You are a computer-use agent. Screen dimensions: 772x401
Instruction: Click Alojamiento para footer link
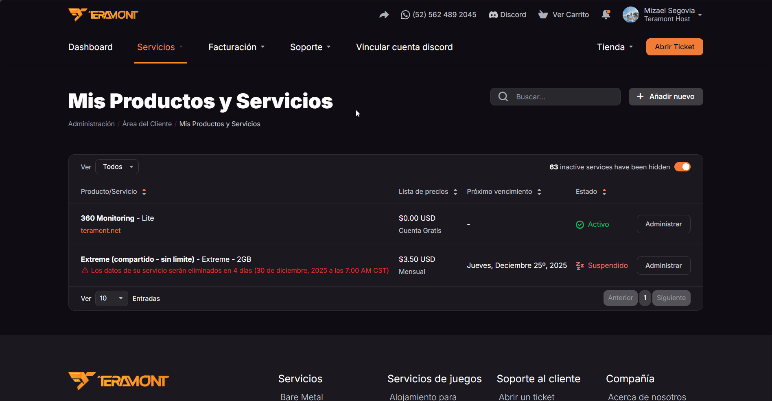click(x=423, y=397)
